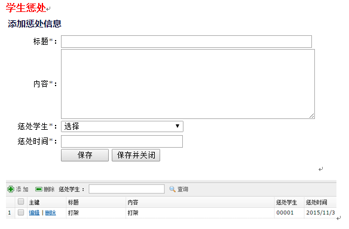Focus the 标题 input field

pyautogui.click(x=186, y=41)
